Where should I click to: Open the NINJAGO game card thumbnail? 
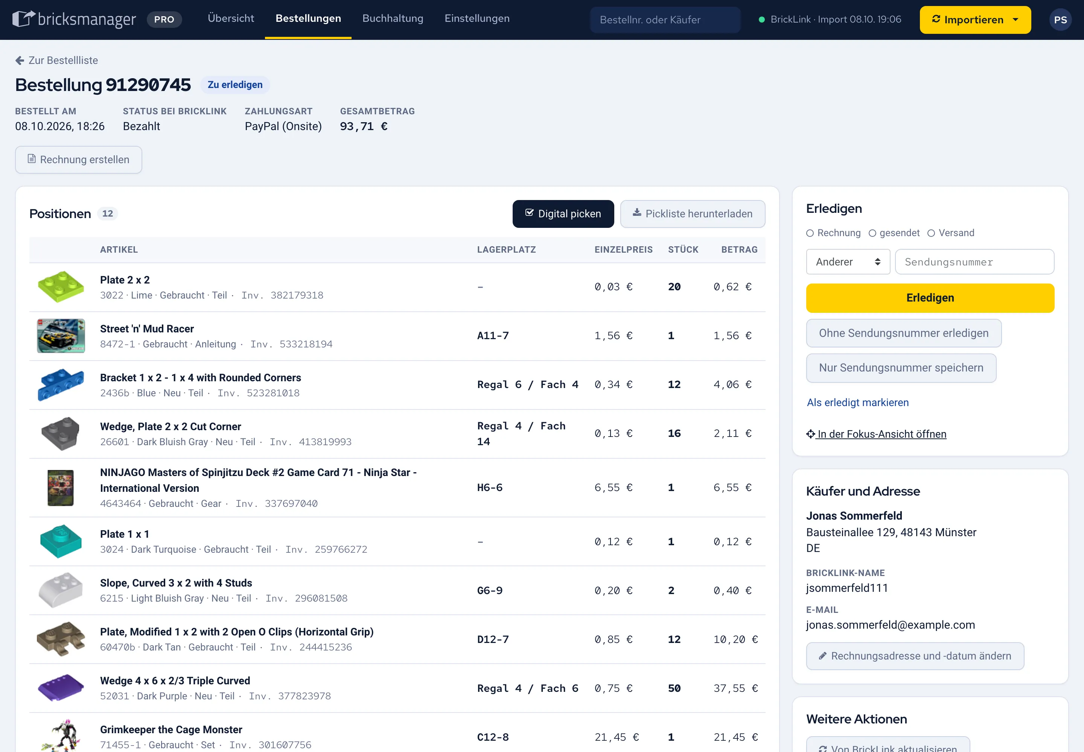pyautogui.click(x=61, y=488)
